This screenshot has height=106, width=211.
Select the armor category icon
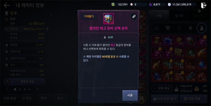pyautogui.click(x=168, y=28)
